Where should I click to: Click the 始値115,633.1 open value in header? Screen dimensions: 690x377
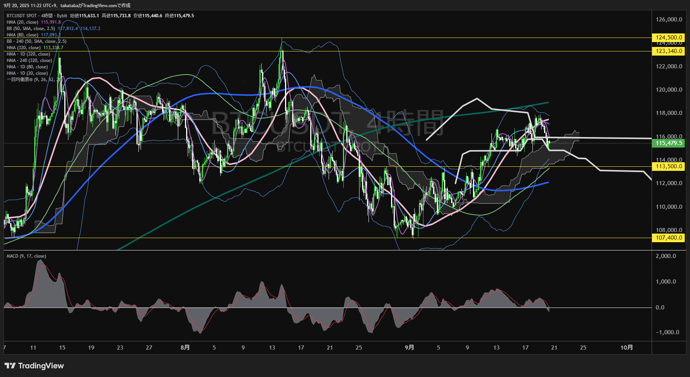tap(85, 16)
